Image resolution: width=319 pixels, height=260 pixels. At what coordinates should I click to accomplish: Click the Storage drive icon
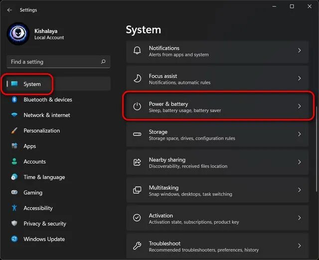[x=137, y=134]
